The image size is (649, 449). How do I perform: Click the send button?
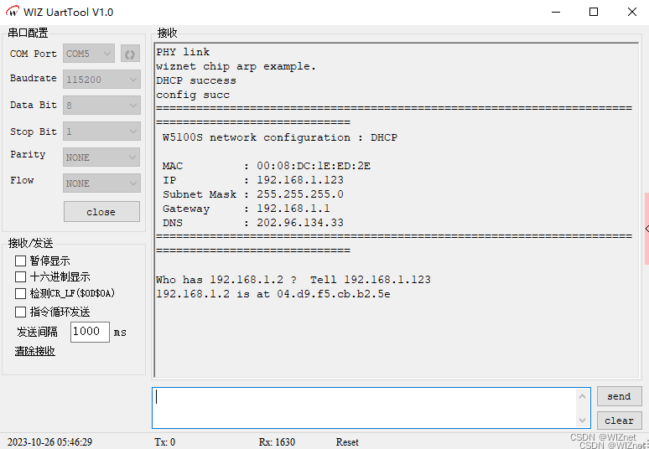[619, 396]
